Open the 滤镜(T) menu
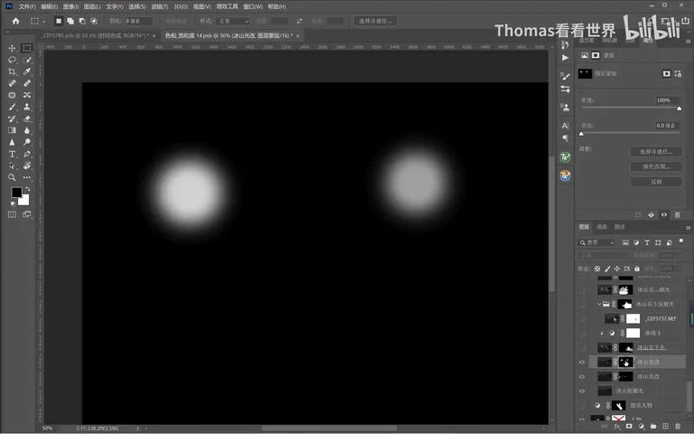Viewport: 694px width, 434px height. 160,6
